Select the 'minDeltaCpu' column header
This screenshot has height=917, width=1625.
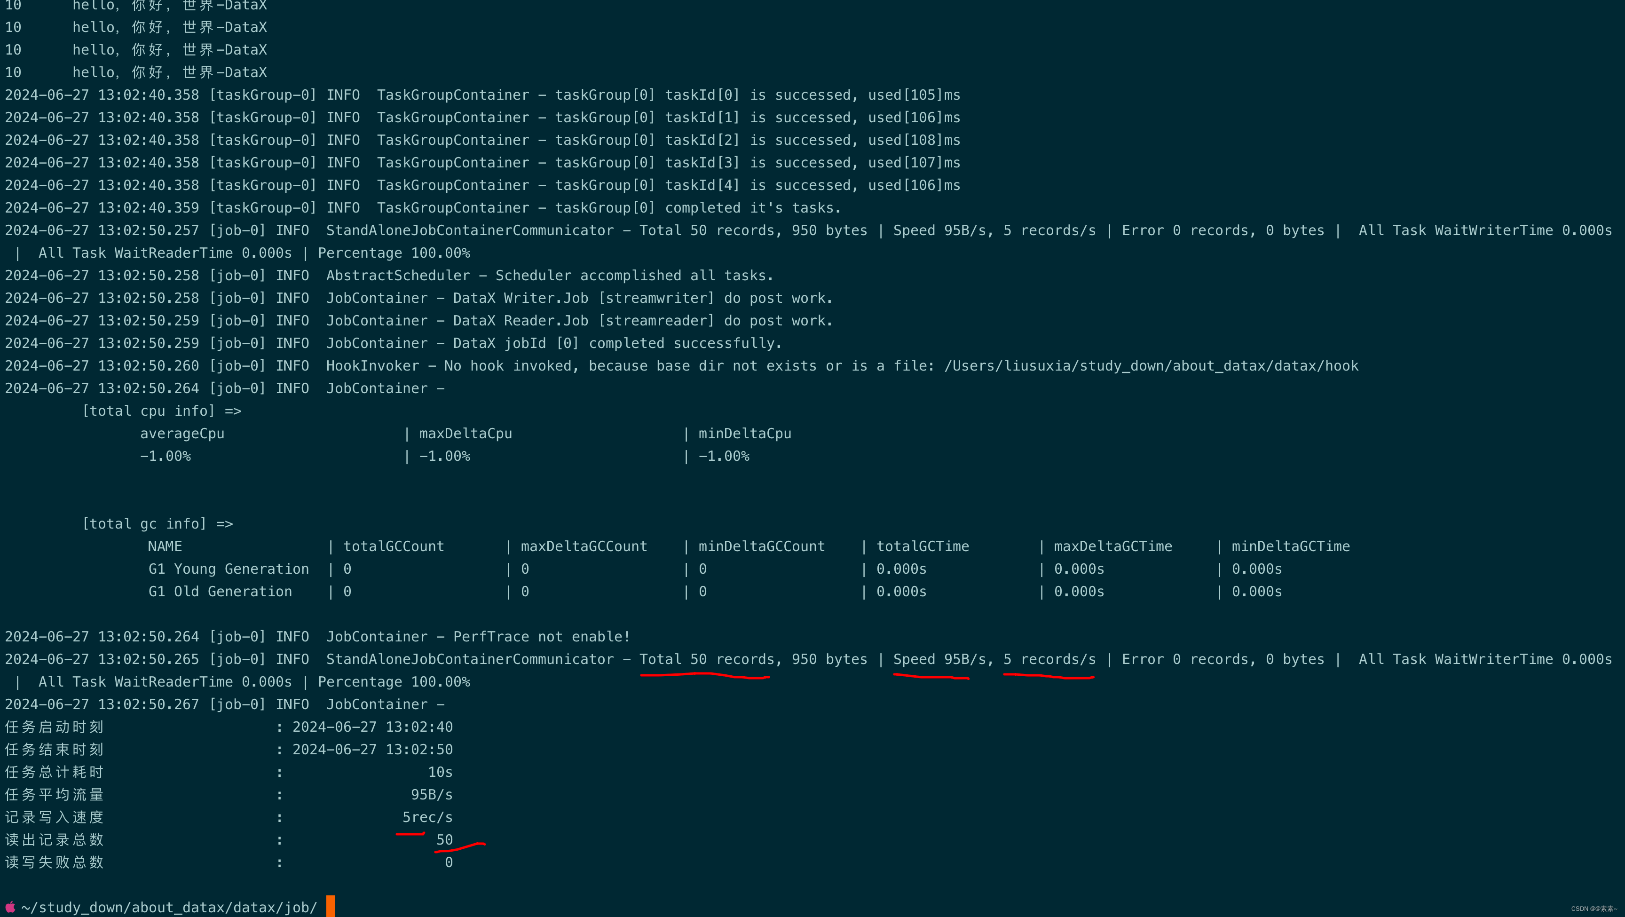tap(744, 434)
